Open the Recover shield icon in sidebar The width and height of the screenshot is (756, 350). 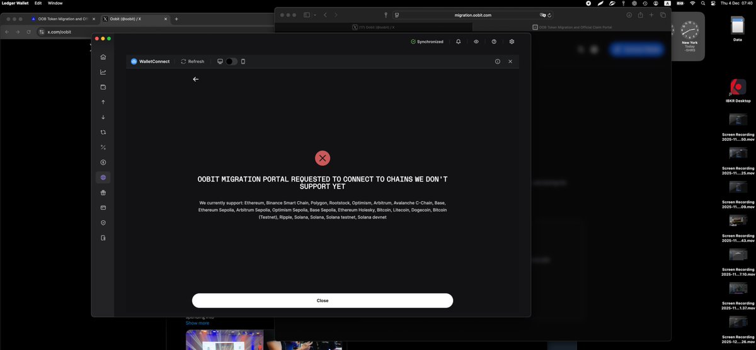pyautogui.click(x=103, y=223)
